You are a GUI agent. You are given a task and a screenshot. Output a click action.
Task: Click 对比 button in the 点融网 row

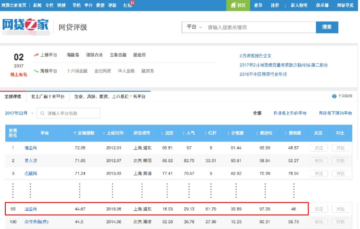coord(340,174)
